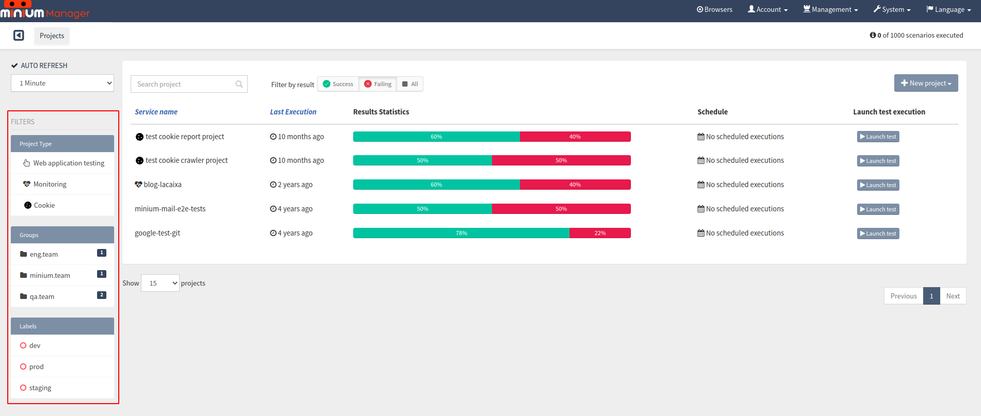Focus the Search project input field
Viewport: 981px width, 416px height.
(189, 84)
